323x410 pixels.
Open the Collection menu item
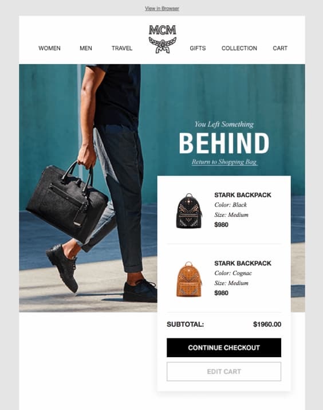tap(239, 48)
